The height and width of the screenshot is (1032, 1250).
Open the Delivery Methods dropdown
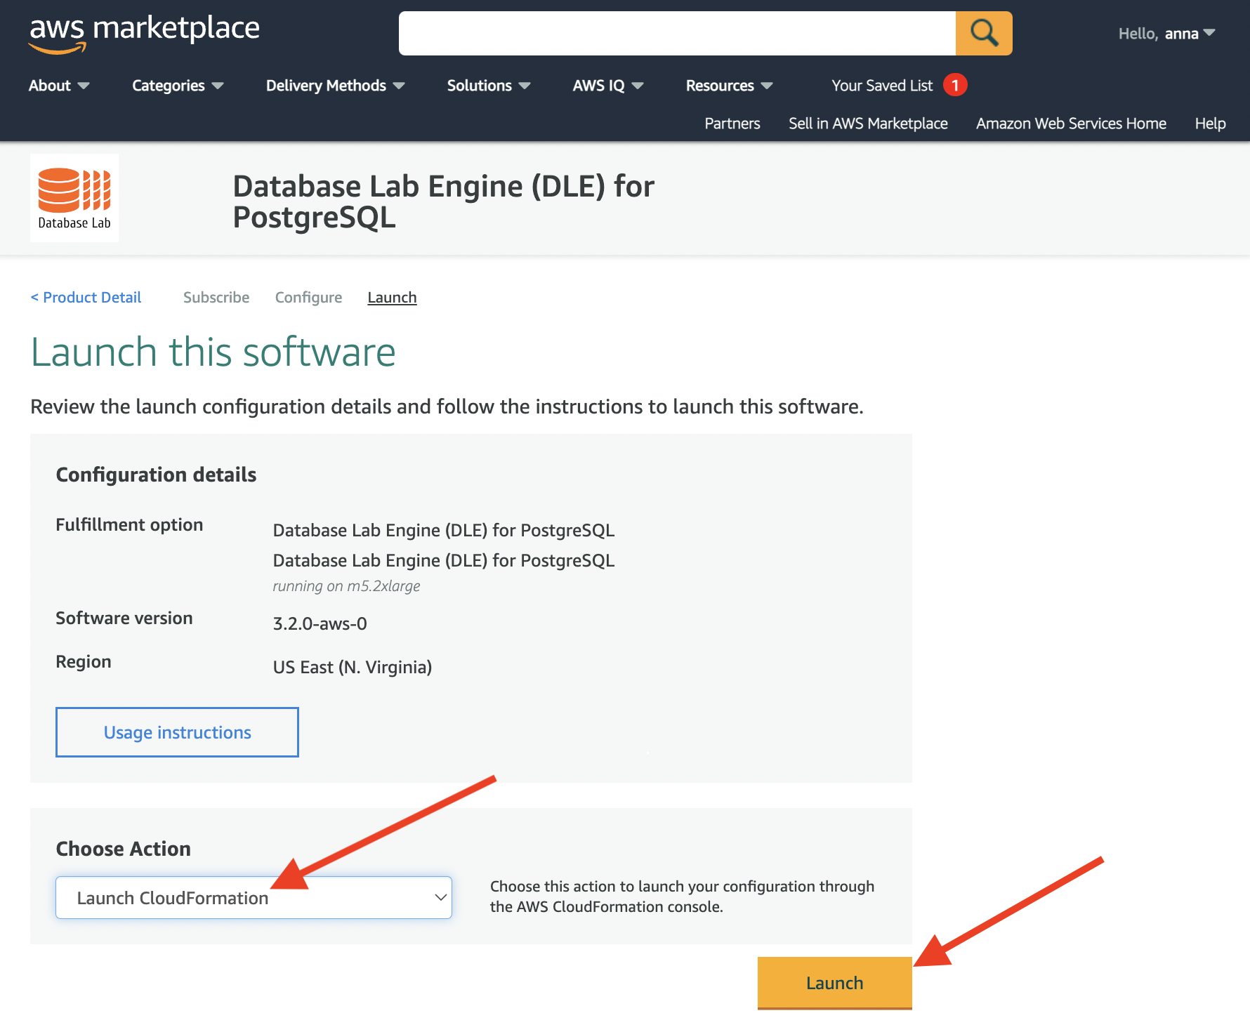click(x=335, y=86)
